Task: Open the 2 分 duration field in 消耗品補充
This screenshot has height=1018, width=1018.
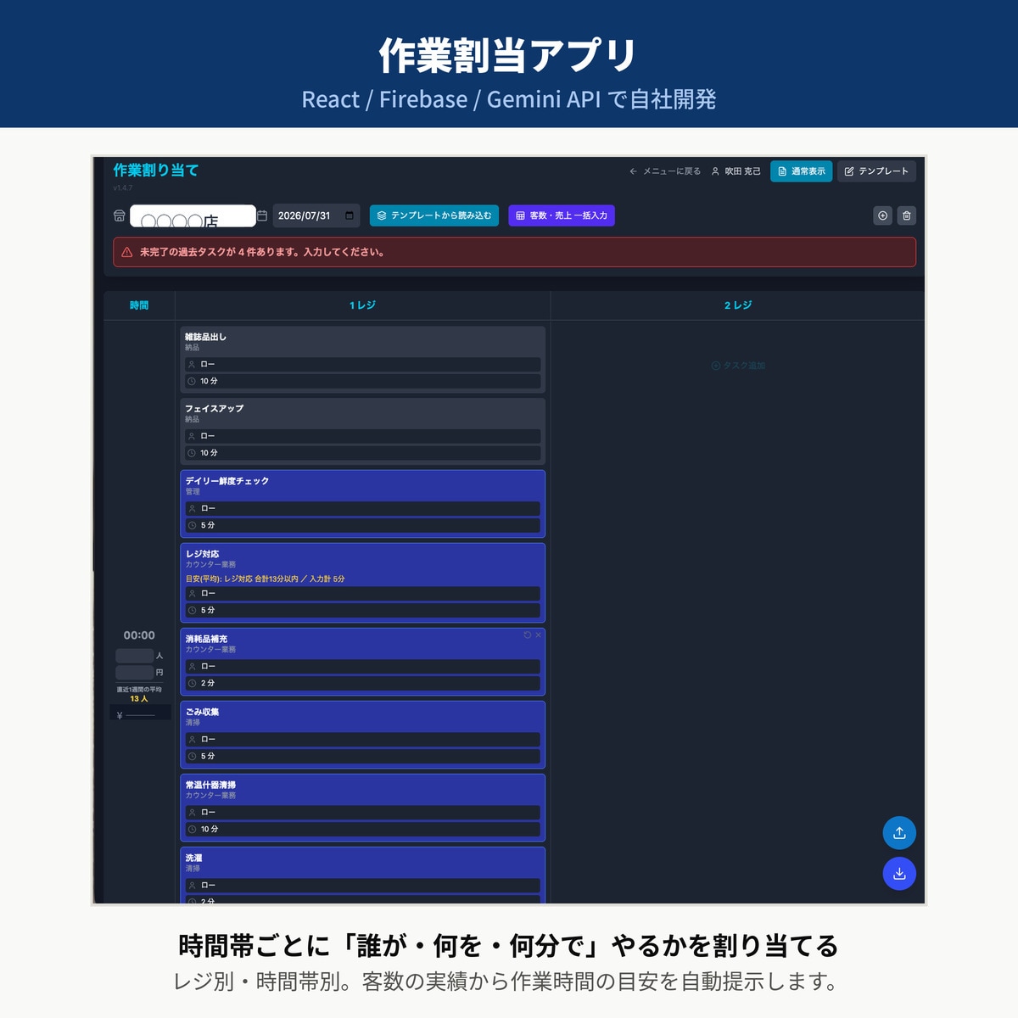Action: (x=362, y=684)
